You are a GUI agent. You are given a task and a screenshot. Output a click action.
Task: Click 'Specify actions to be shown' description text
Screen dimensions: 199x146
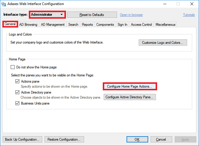pyautogui.click(x=54, y=86)
